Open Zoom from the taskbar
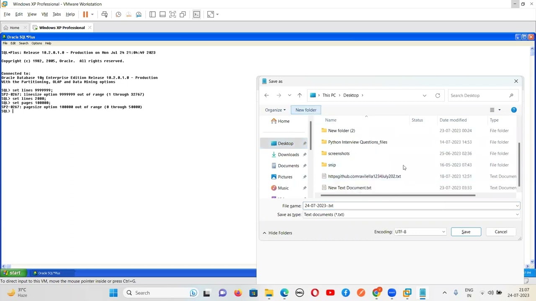 click(392, 293)
